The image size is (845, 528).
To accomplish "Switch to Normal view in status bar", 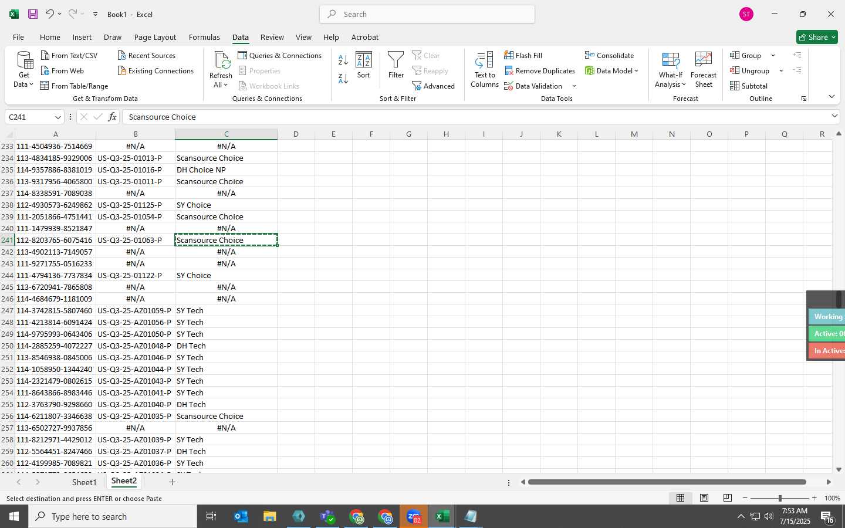I will point(680,498).
